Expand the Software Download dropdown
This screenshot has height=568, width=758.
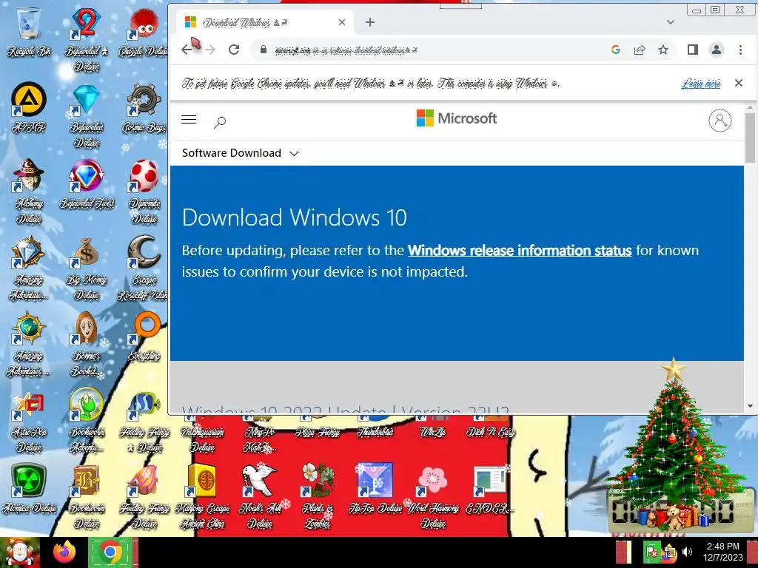241,153
